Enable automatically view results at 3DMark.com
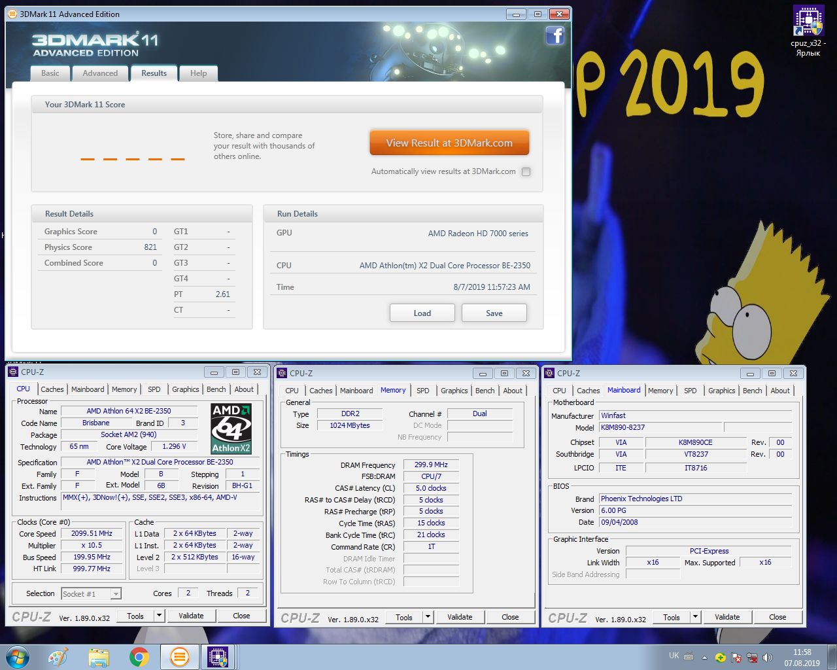This screenshot has height=670, width=837. click(x=526, y=172)
